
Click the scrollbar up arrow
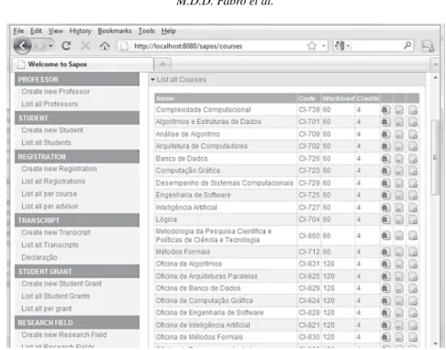click(435, 78)
